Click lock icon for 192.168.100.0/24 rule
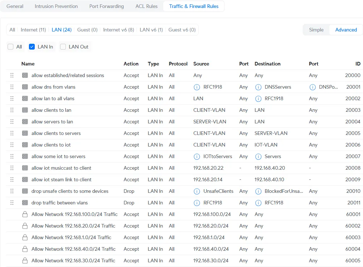363x267 pixels. pos(25,214)
